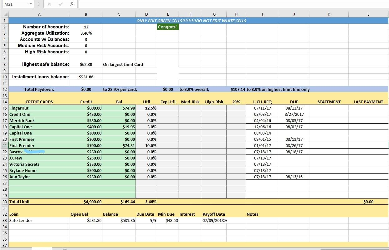
Task: Click the green Congrats! cell
Action: pos(168,27)
